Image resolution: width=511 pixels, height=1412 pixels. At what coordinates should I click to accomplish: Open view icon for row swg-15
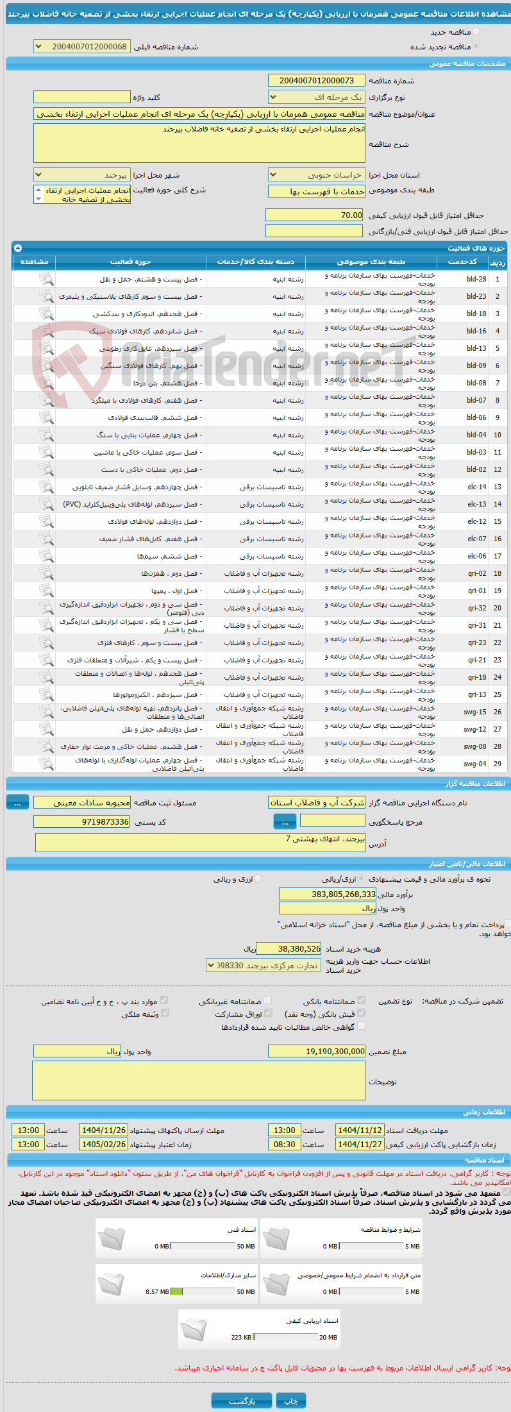(x=46, y=712)
